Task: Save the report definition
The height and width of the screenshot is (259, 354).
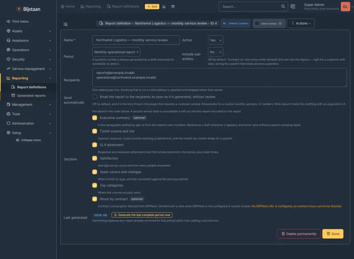Action: tap(333, 234)
